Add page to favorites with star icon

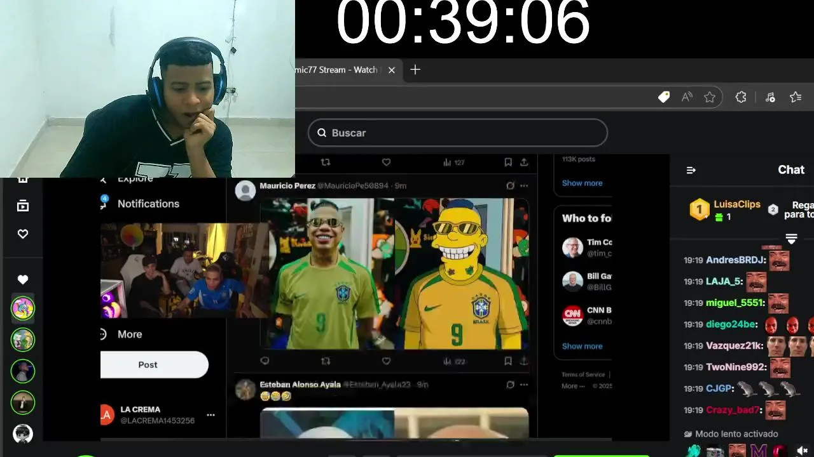click(710, 97)
